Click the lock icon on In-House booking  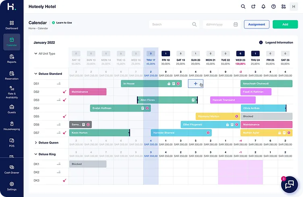click(169, 84)
